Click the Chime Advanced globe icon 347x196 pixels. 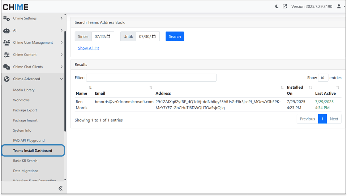pos(7,79)
